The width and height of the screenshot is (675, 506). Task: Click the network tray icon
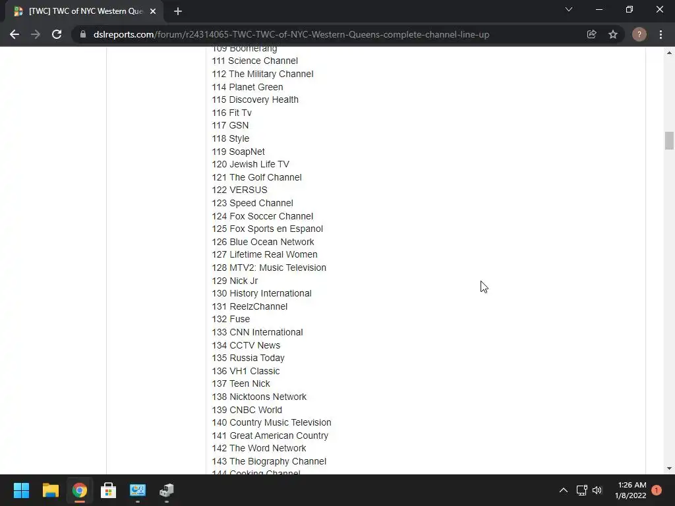[x=581, y=490]
